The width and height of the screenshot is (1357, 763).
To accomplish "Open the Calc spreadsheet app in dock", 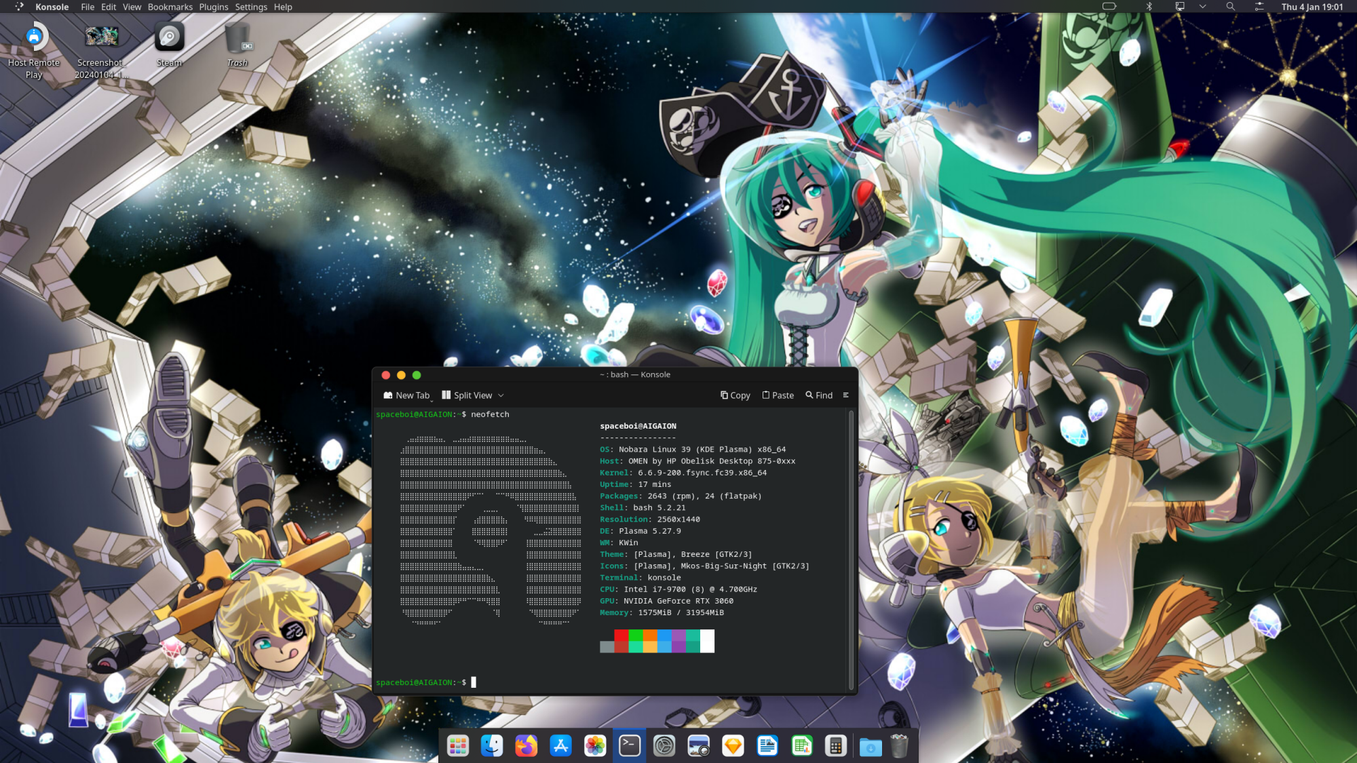I will pos(802,746).
